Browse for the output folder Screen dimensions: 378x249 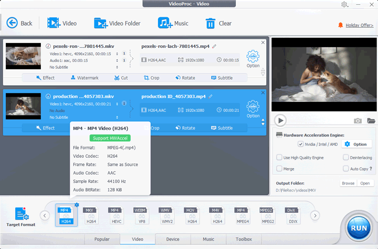(348, 183)
